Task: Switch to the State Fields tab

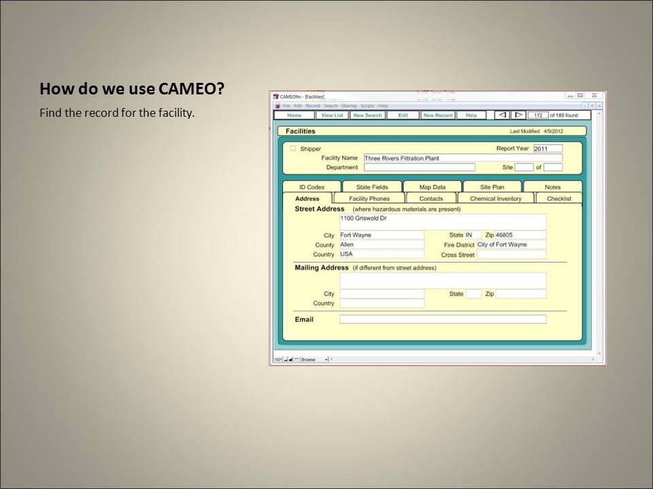Action: tap(372, 187)
